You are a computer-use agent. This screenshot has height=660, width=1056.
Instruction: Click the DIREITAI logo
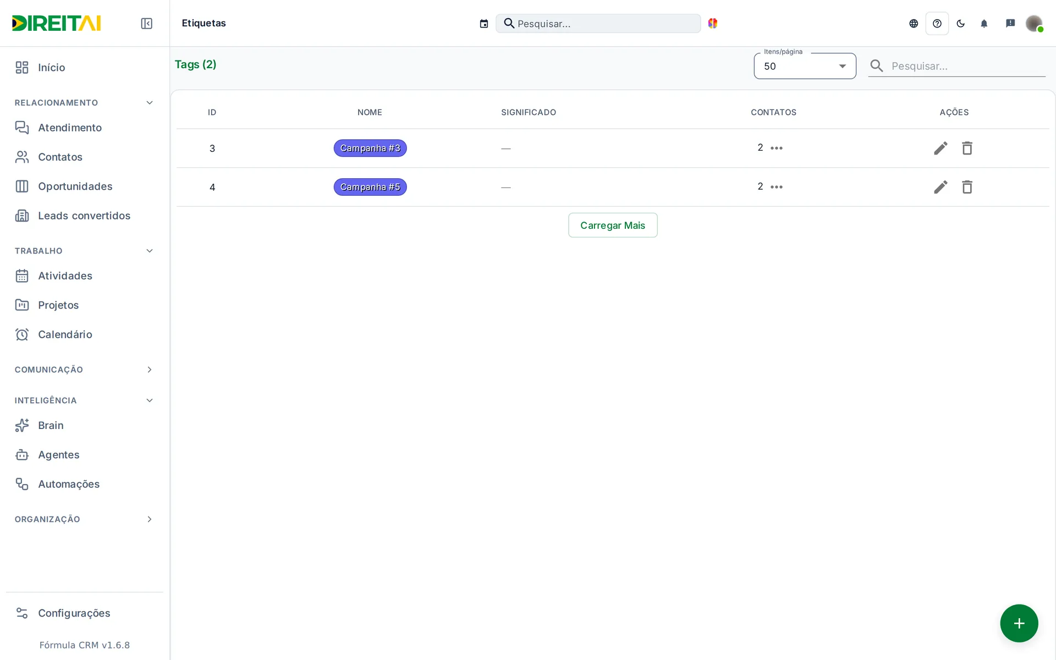(x=56, y=23)
